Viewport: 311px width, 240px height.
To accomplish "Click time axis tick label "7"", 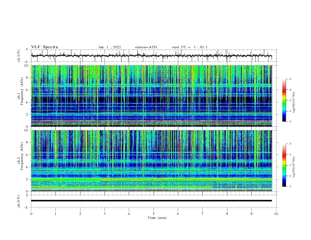I will 203,214.
